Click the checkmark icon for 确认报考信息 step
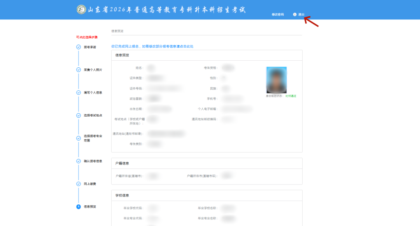This screenshot has height=226, width=420. pyautogui.click(x=79, y=161)
